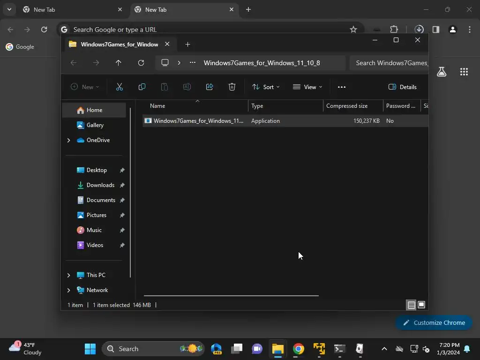Open the Google bookmark in bookmarks bar

[20, 47]
